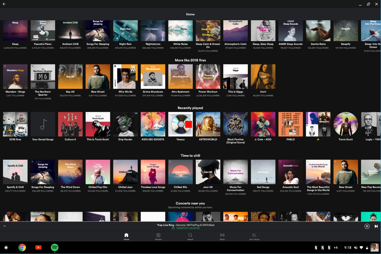This screenshot has width=381, height=254.
Task: Select the DESKTOP-L5U8T42 device indicator
Action: 188,228
